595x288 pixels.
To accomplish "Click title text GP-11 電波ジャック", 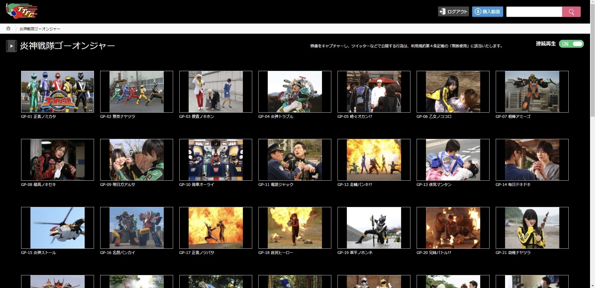I will coord(276,185).
